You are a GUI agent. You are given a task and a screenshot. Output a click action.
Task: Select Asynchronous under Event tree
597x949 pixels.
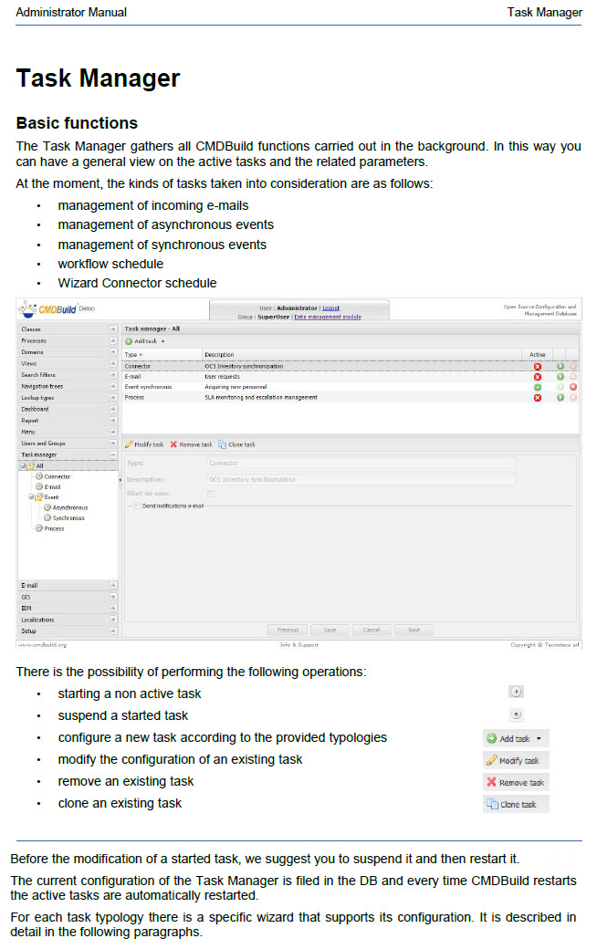click(69, 507)
